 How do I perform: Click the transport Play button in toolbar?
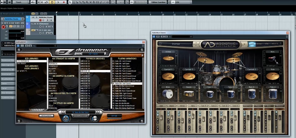point(58,2)
